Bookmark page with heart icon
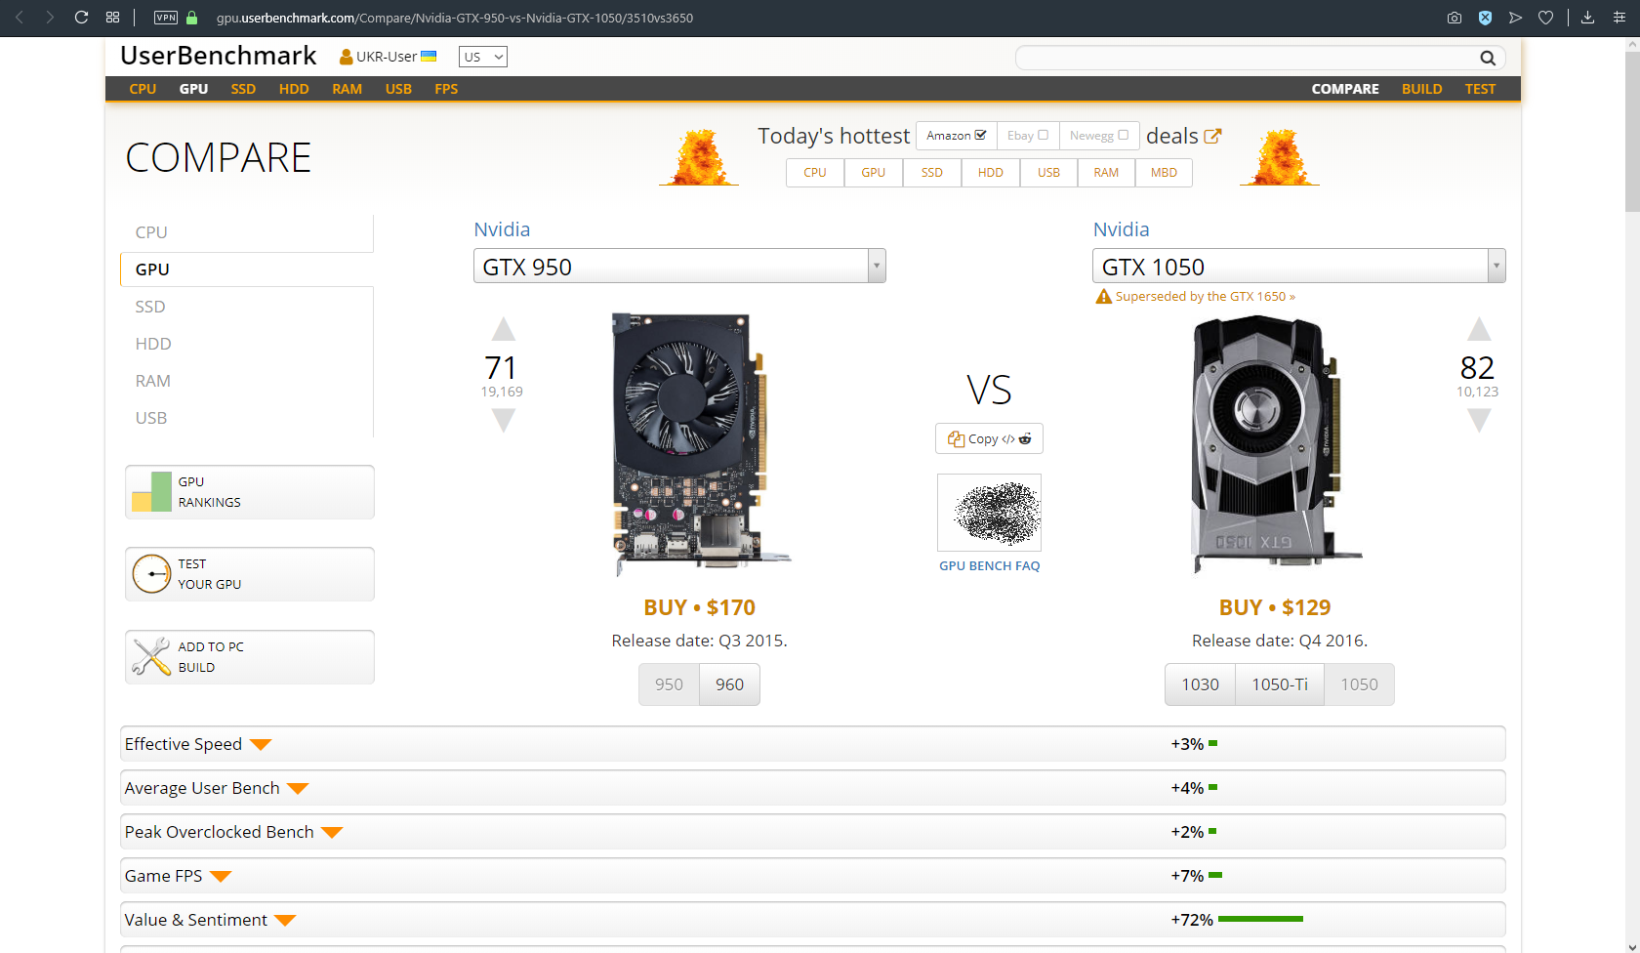The height and width of the screenshot is (953, 1640). tap(1545, 18)
